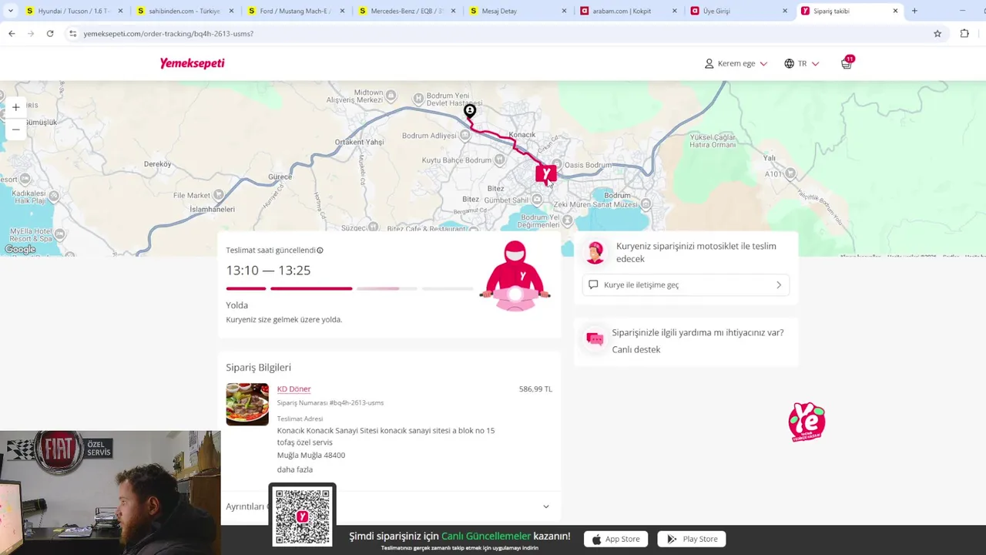Open the tab search dropdown arrow

pyautogui.click(x=10, y=11)
